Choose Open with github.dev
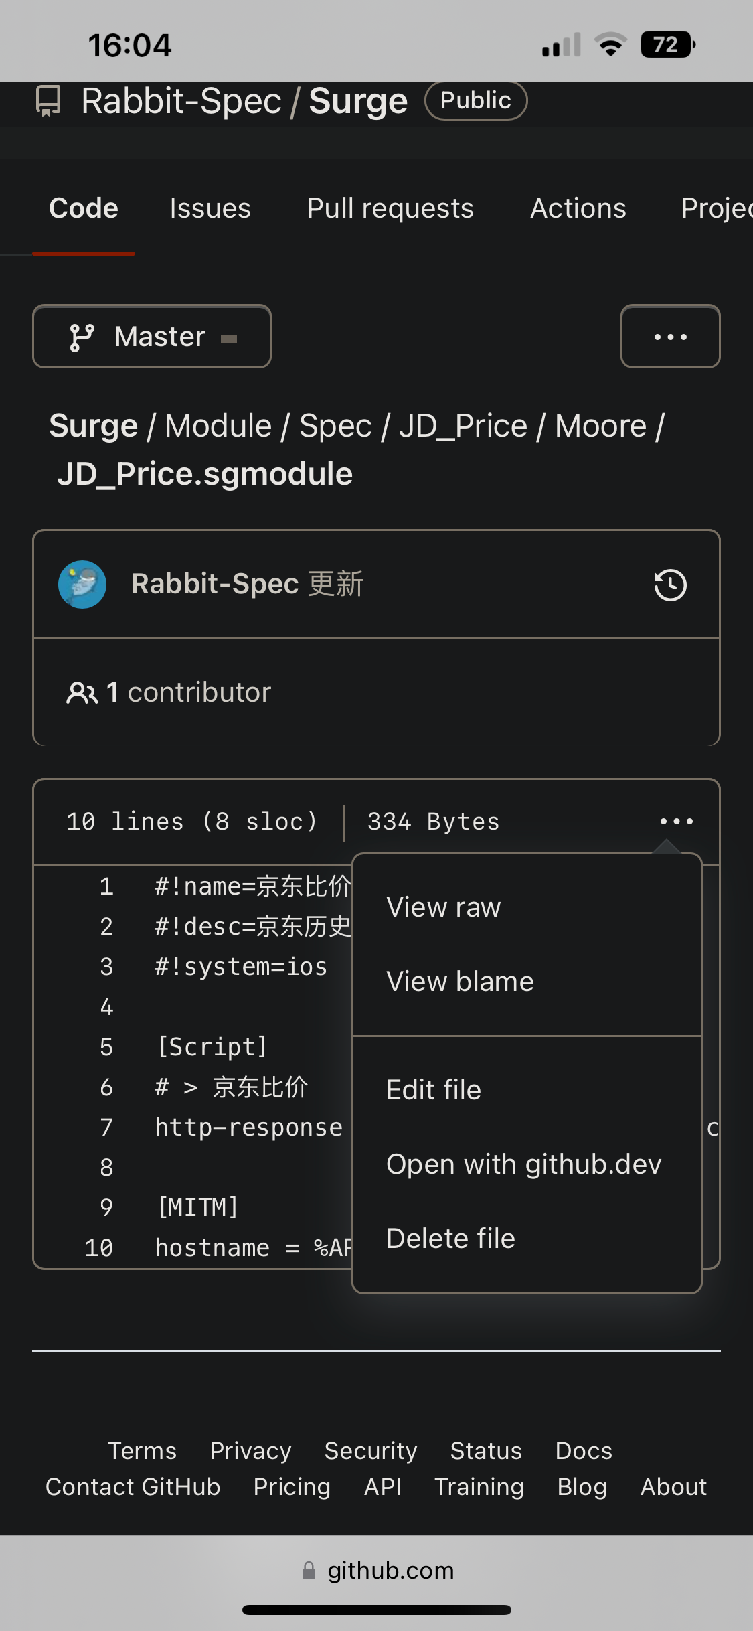The image size is (753, 1631). (523, 1164)
